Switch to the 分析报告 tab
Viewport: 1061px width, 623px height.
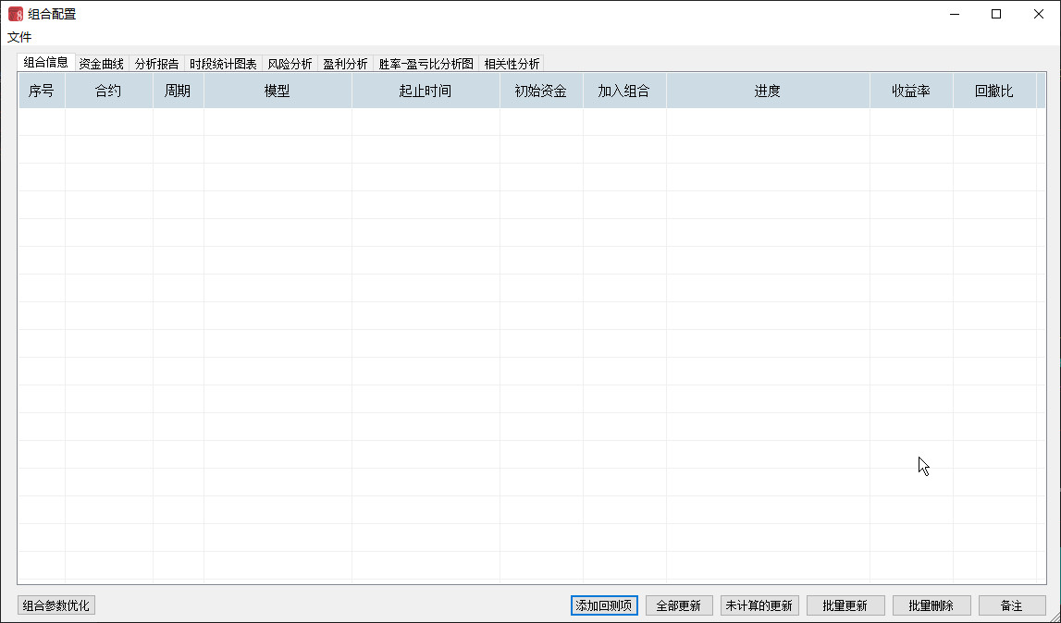(x=156, y=64)
